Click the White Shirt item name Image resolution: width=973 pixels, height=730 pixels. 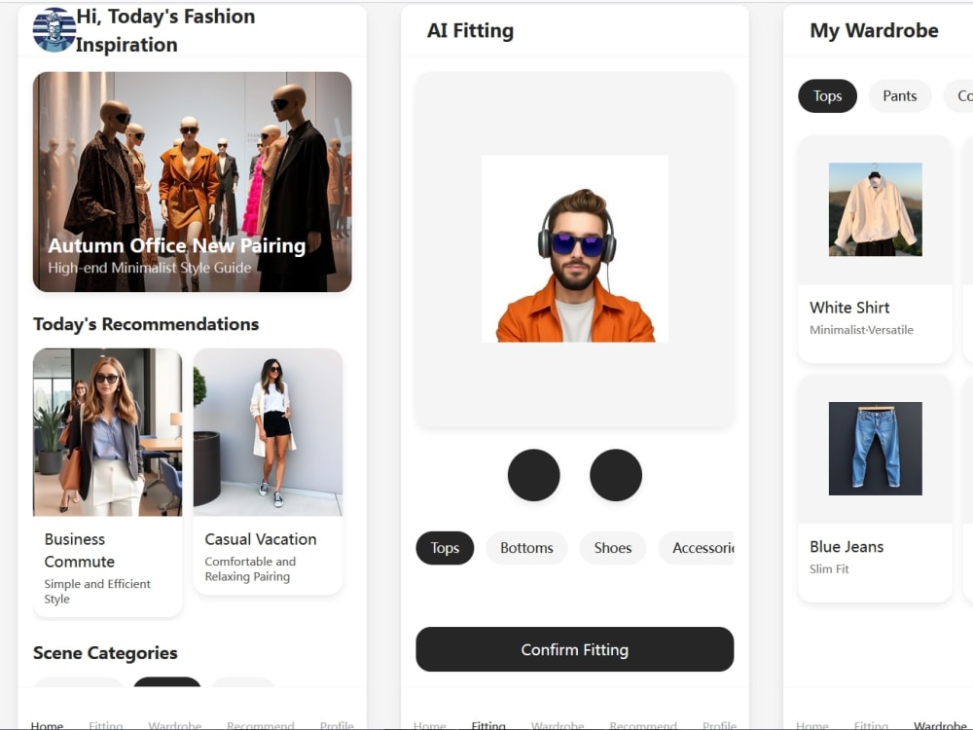click(849, 308)
